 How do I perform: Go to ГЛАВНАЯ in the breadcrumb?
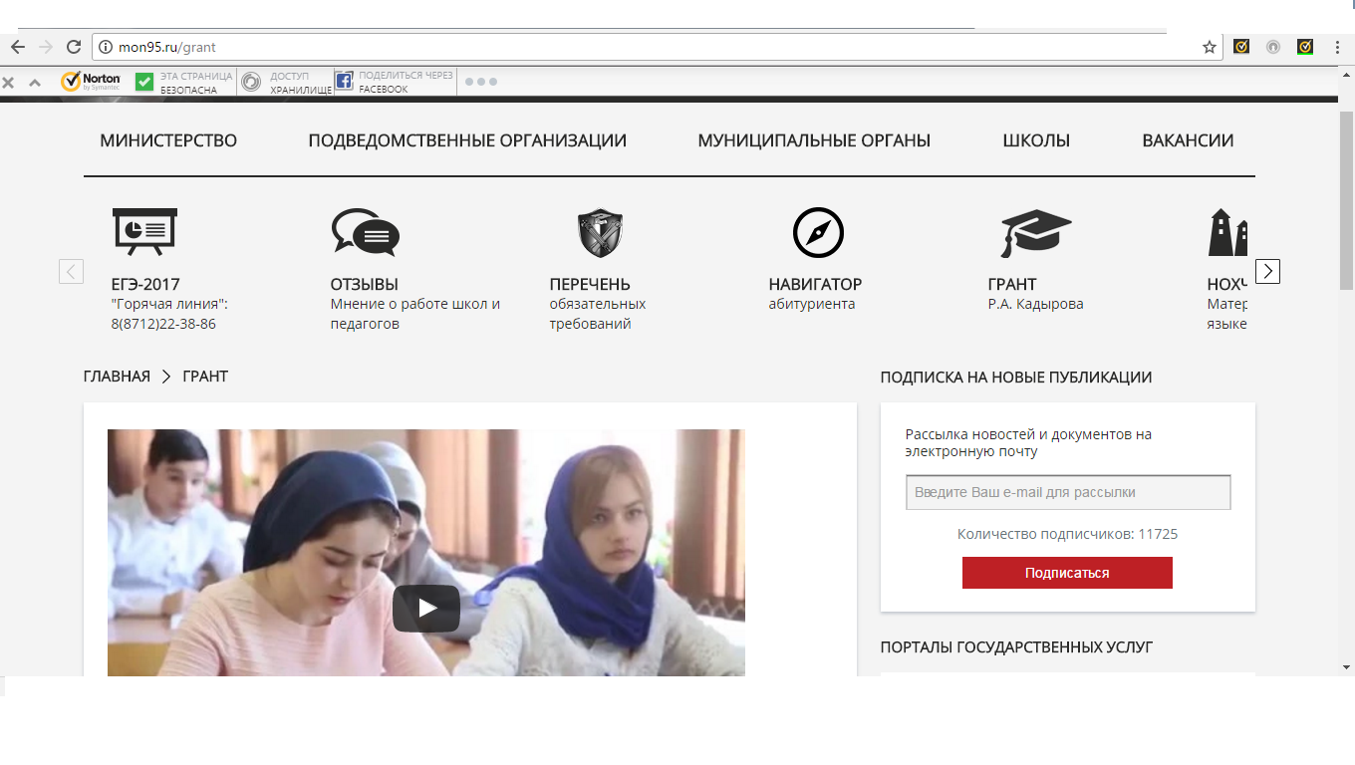tap(117, 377)
